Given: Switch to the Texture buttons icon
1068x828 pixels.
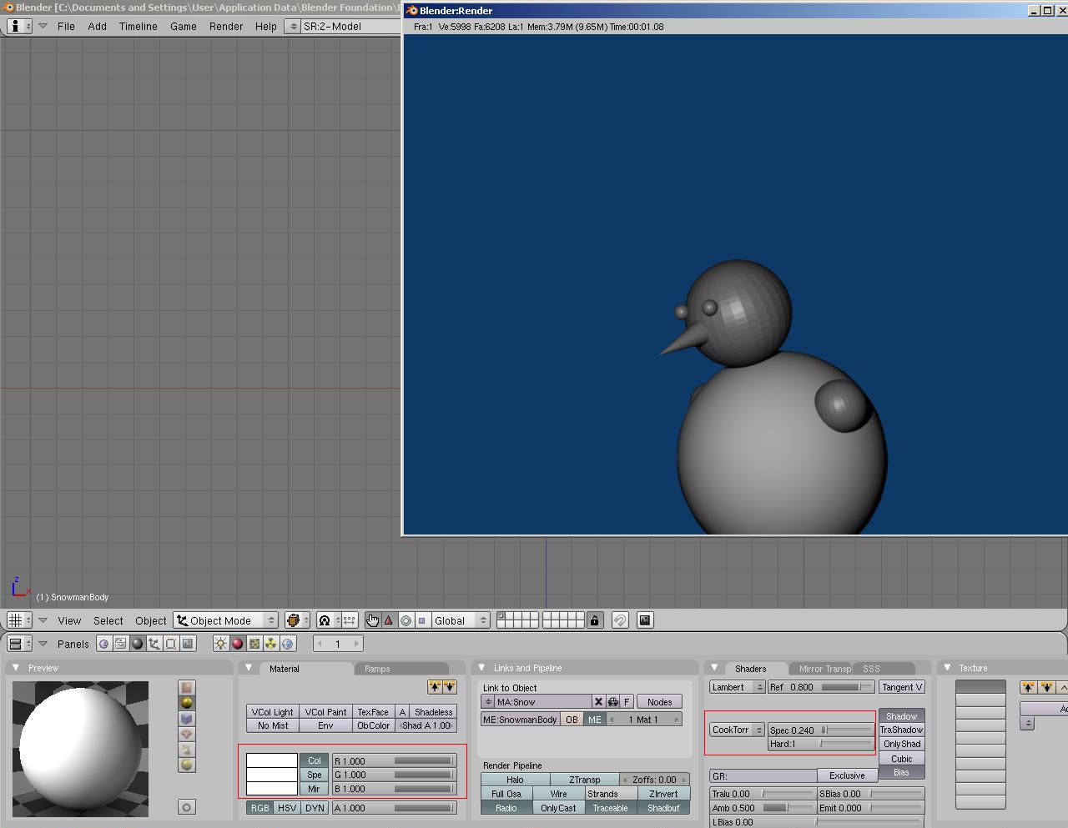Looking at the screenshot, I should pos(253,643).
